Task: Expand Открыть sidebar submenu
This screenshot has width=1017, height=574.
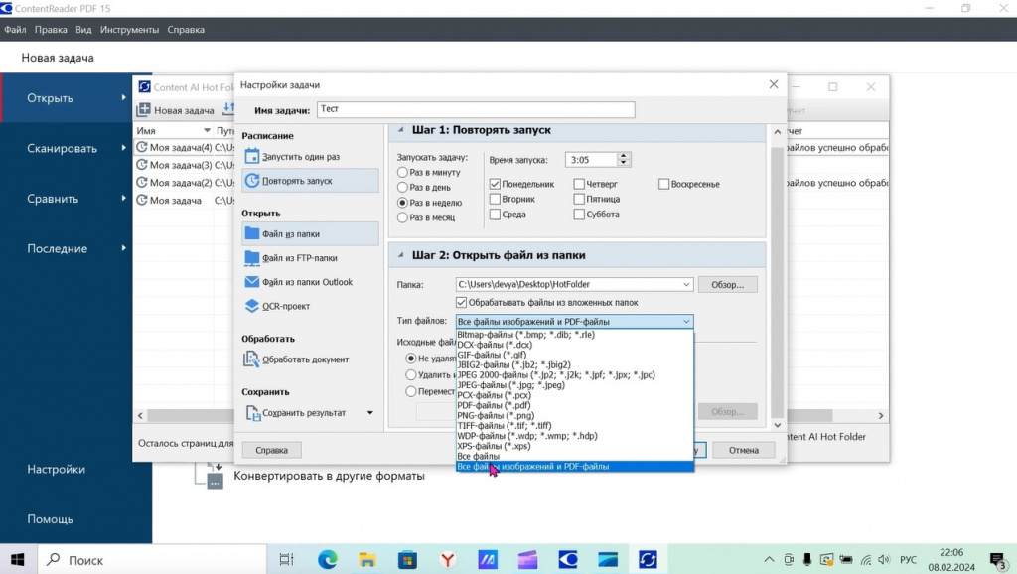Action: [123, 98]
